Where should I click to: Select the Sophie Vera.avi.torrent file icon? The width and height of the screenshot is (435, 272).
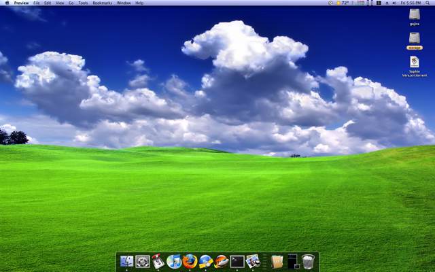point(415,62)
